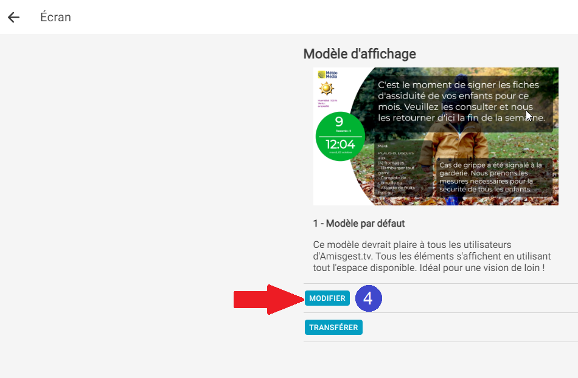This screenshot has width=578, height=378.
Task: Click the 12:04 clock in the preview
Action: [x=340, y=144]
